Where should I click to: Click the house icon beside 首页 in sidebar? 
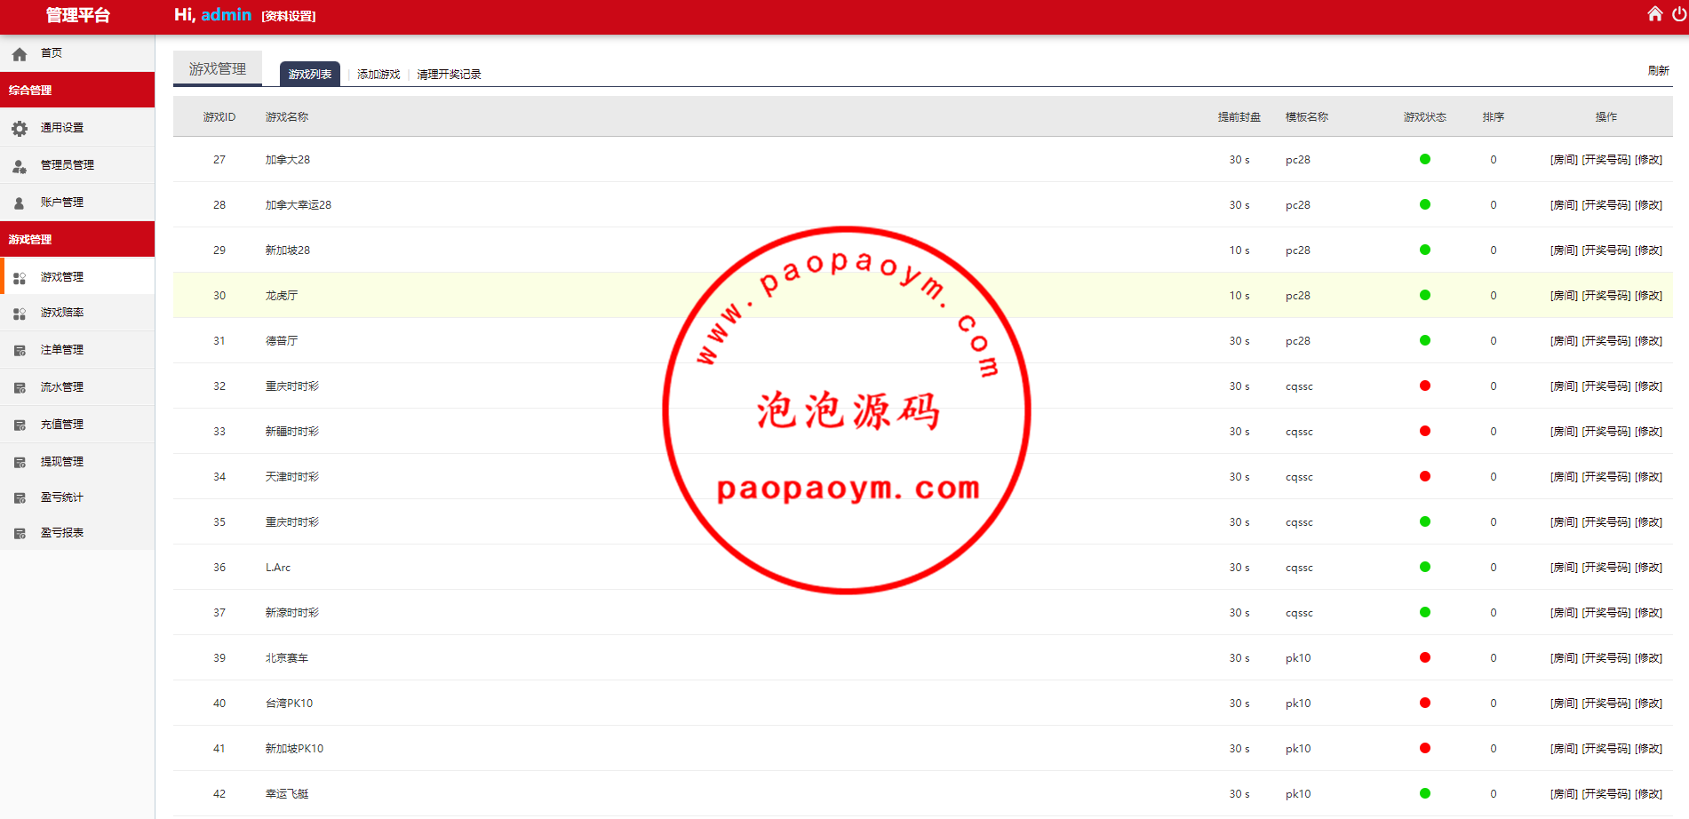(20, 54)
